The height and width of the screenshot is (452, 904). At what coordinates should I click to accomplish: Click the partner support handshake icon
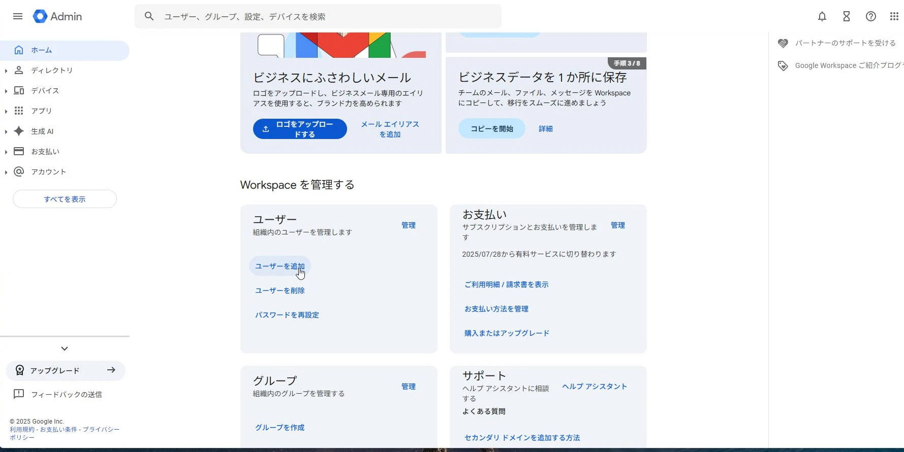click(x=783, y=43)
